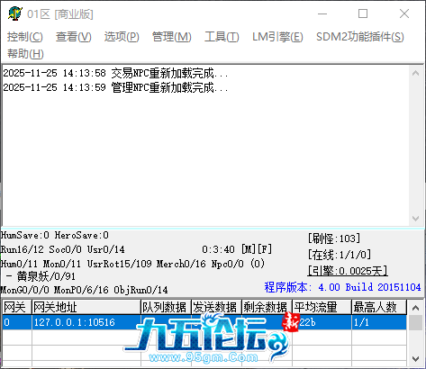Open the 工具(T) menu
This screenshot has height=369, width=426.
(222, 37)
